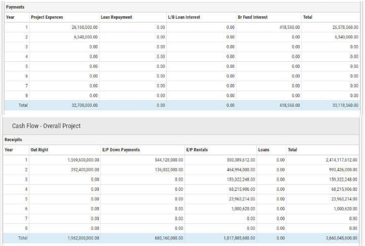Click the E/P Down Payments column header
This screenshot has width=365, height=246.
(121, 150)
